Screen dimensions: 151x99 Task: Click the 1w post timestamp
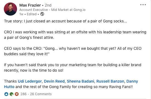(x=21, y=14)
